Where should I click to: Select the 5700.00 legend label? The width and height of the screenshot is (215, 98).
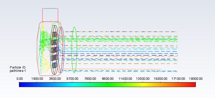72,79
